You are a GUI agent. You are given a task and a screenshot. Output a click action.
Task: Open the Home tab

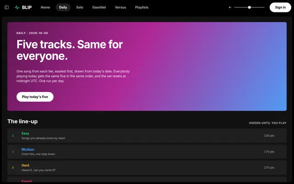[x=45, y=7]
